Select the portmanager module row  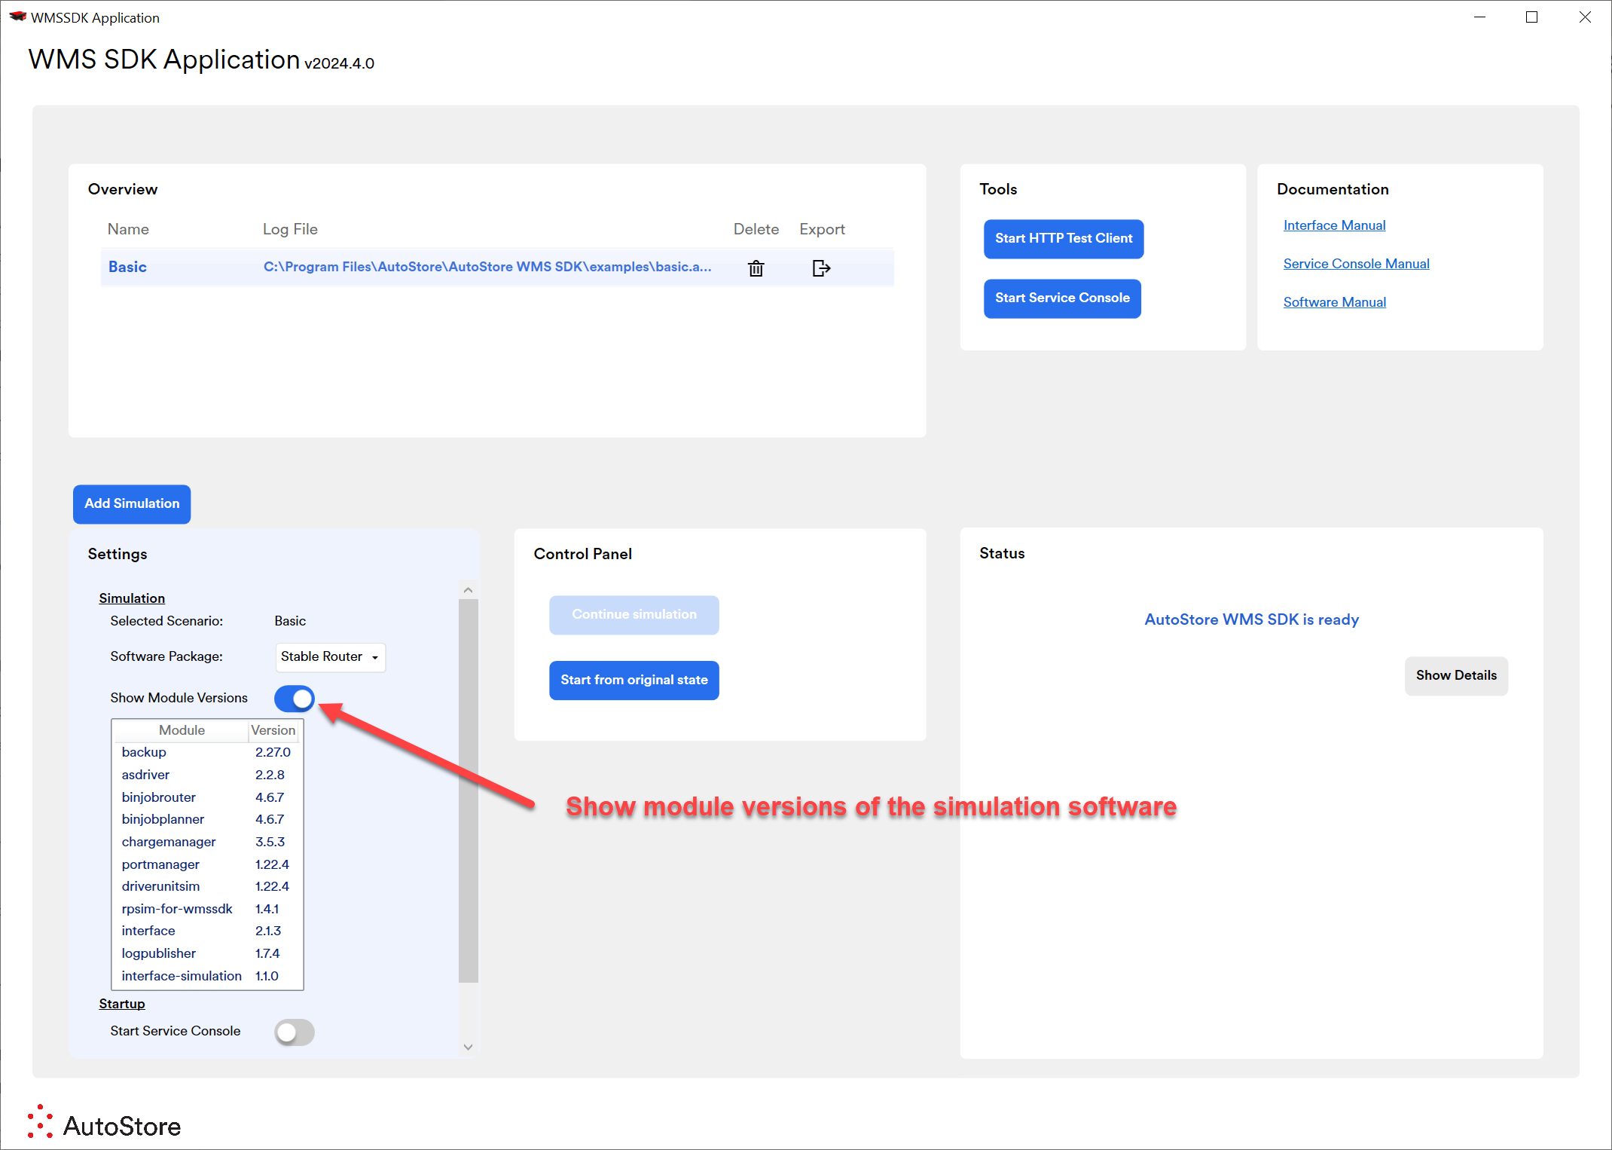[x=207, y=864]
